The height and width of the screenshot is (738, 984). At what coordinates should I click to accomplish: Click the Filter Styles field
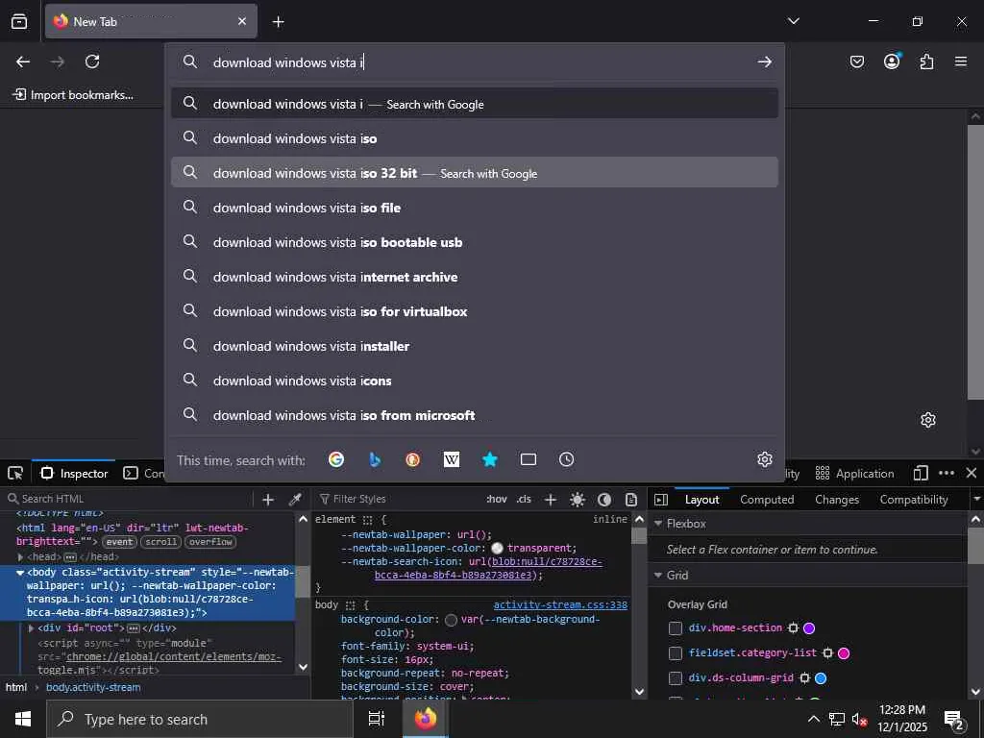click(x=398, y=499)
